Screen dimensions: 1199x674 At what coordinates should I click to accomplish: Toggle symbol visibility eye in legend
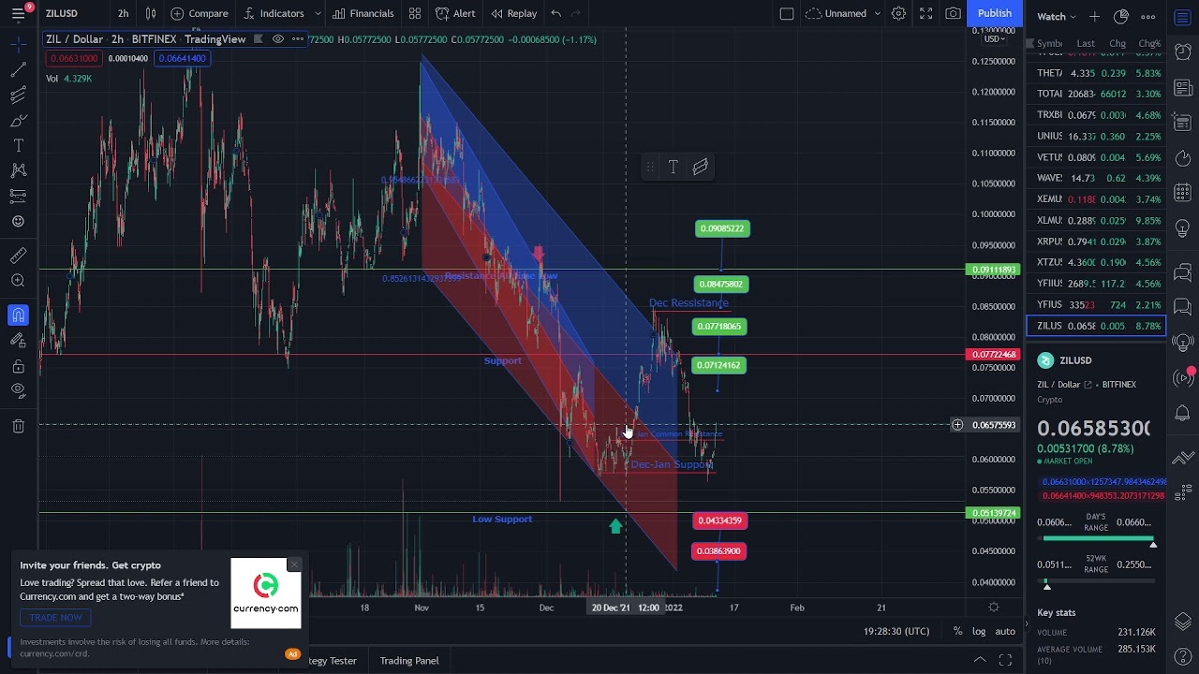click(278, 39)
